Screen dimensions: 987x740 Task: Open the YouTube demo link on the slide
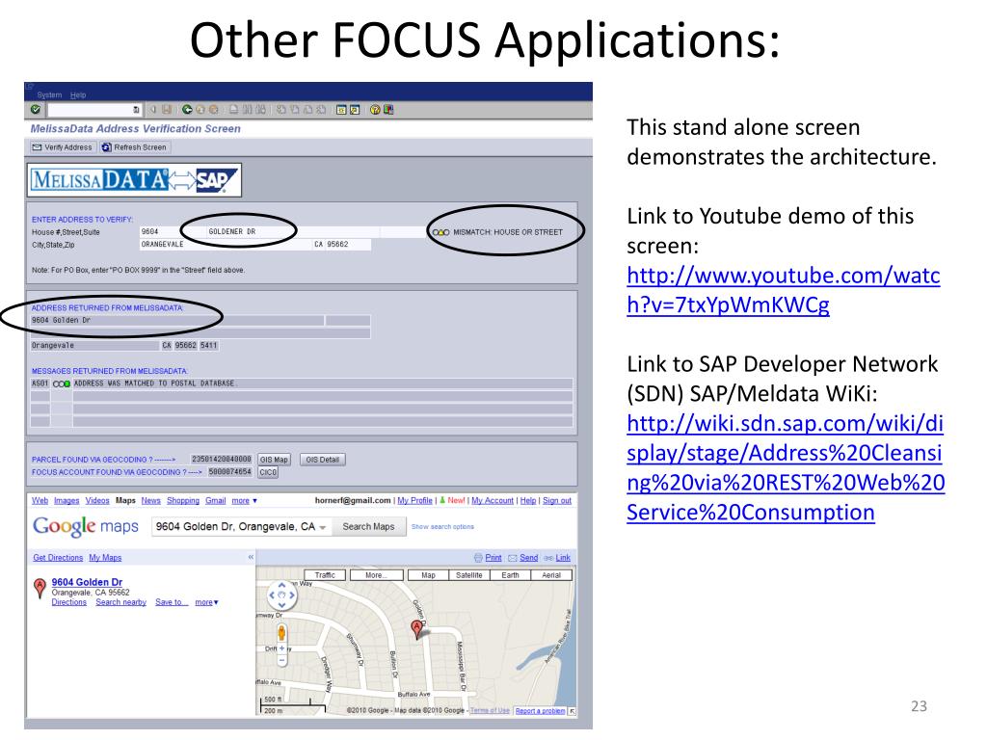(x=783, y=290)
